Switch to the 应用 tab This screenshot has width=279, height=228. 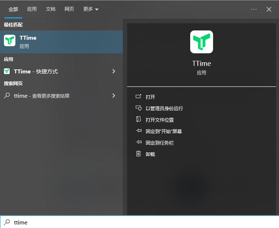[x=32, y=9]
